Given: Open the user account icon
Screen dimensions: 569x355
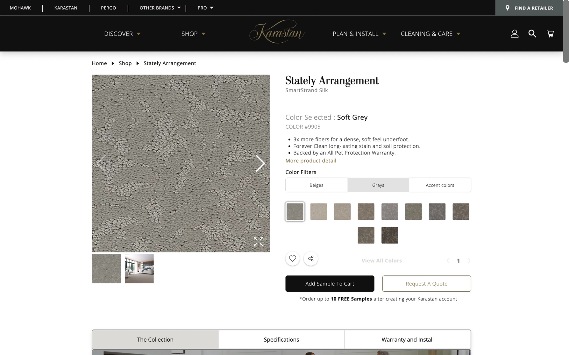Looking at the screenshot, I should [x=514, y=34].
